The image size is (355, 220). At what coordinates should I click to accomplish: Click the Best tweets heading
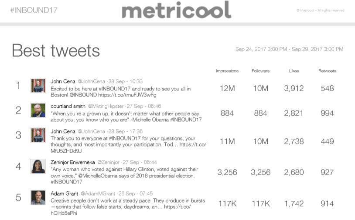56,50
